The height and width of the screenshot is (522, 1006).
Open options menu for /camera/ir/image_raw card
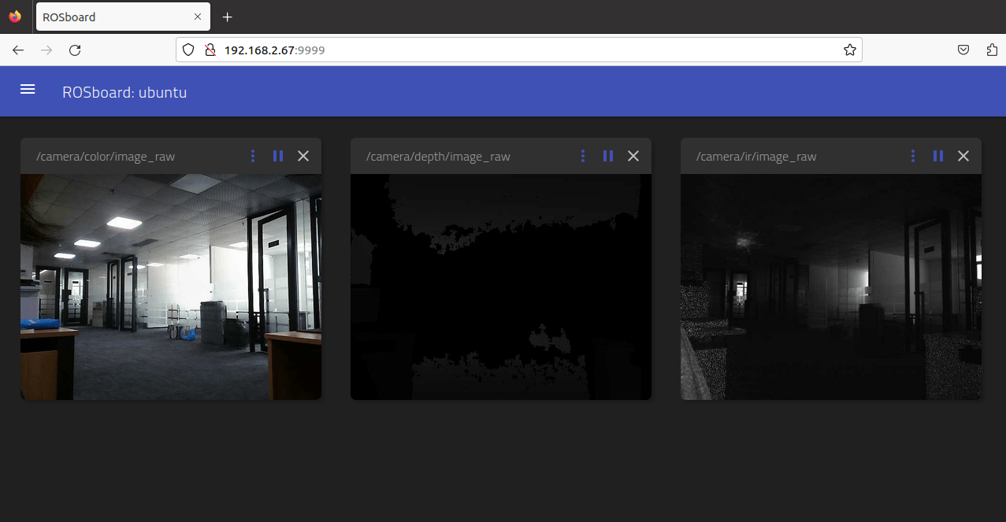click(913, 156)
